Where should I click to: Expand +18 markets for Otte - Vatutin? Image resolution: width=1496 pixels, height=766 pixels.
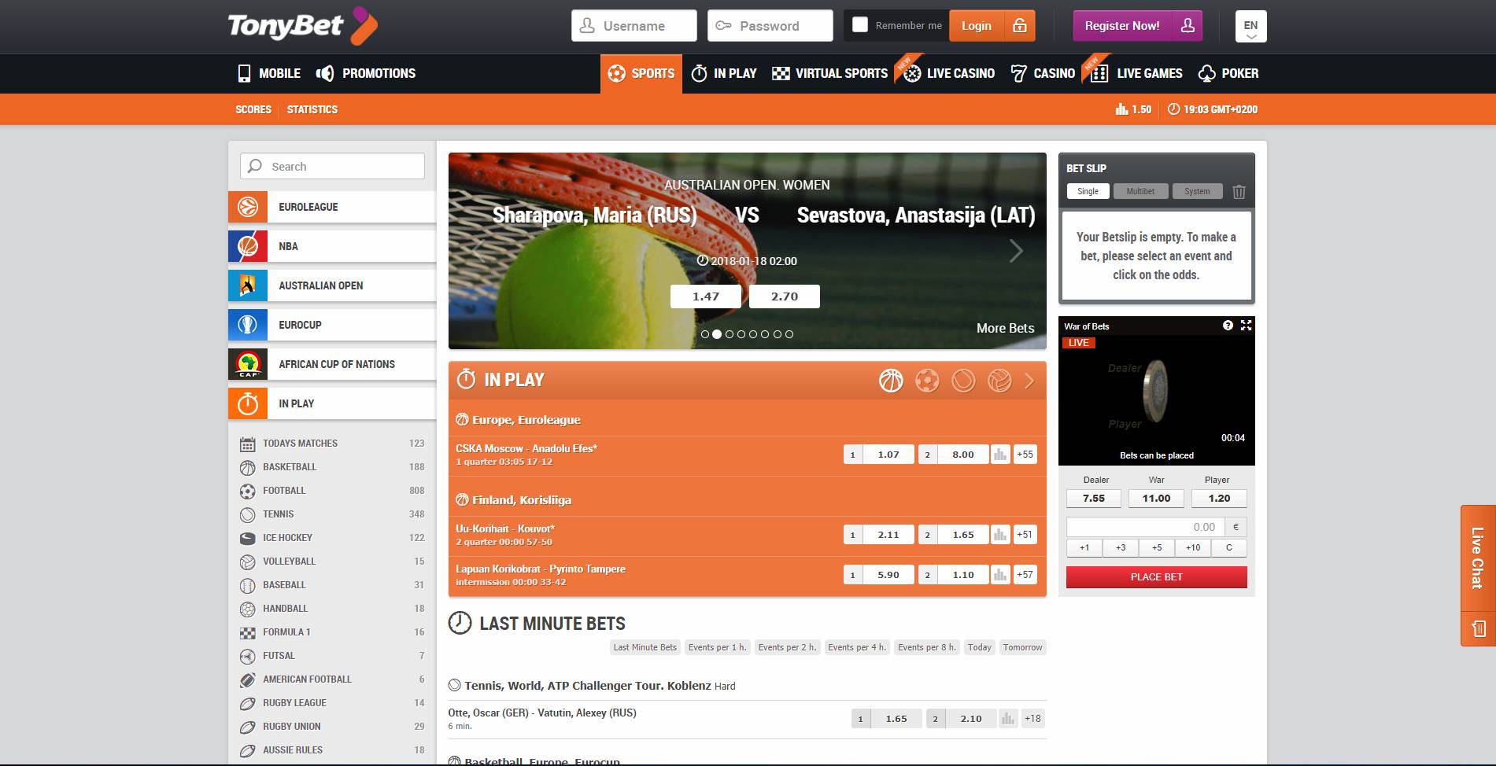coord(1032,719)
